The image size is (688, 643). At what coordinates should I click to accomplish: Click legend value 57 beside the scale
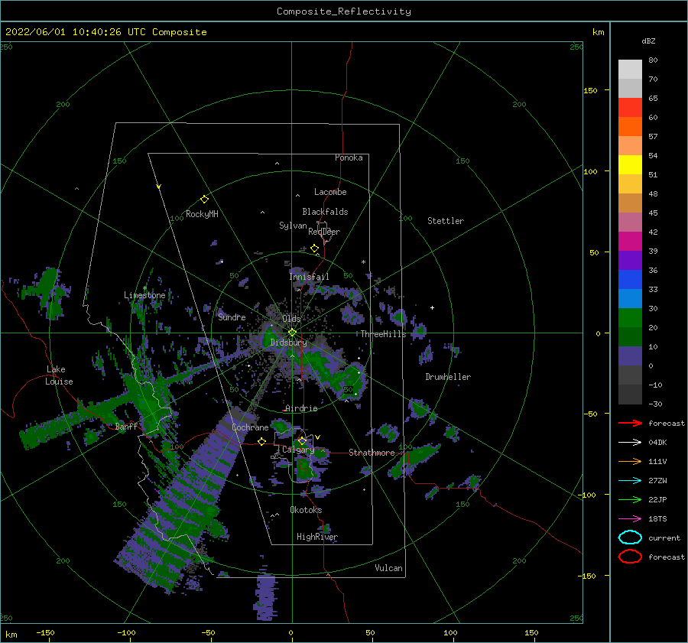(654, 137)
